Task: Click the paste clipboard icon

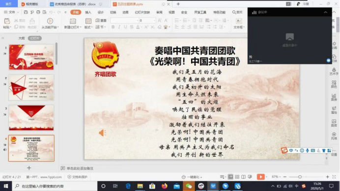Action: coord(7,21)
